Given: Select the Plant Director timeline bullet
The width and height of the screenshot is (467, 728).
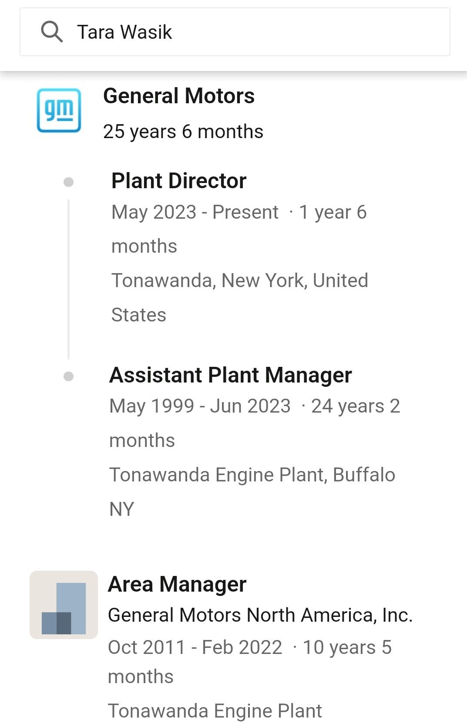Looking at the screenshot, I should (68, 182).
